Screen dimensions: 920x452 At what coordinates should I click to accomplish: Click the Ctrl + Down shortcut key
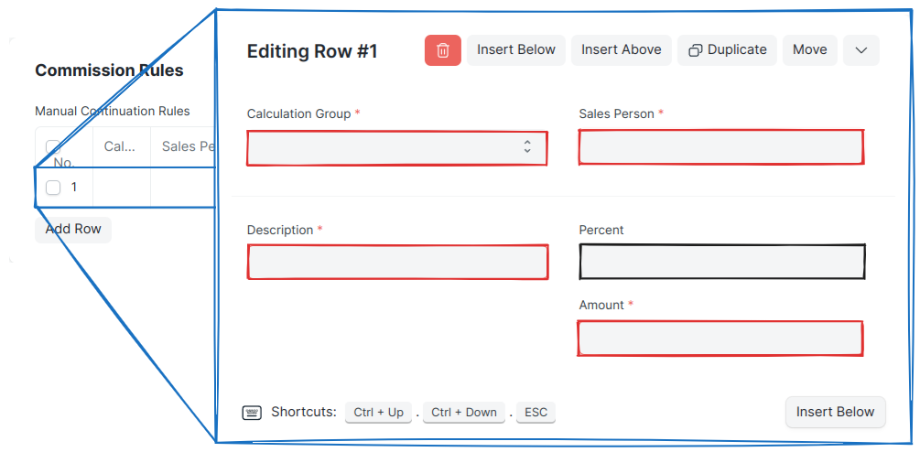point(464,413)
